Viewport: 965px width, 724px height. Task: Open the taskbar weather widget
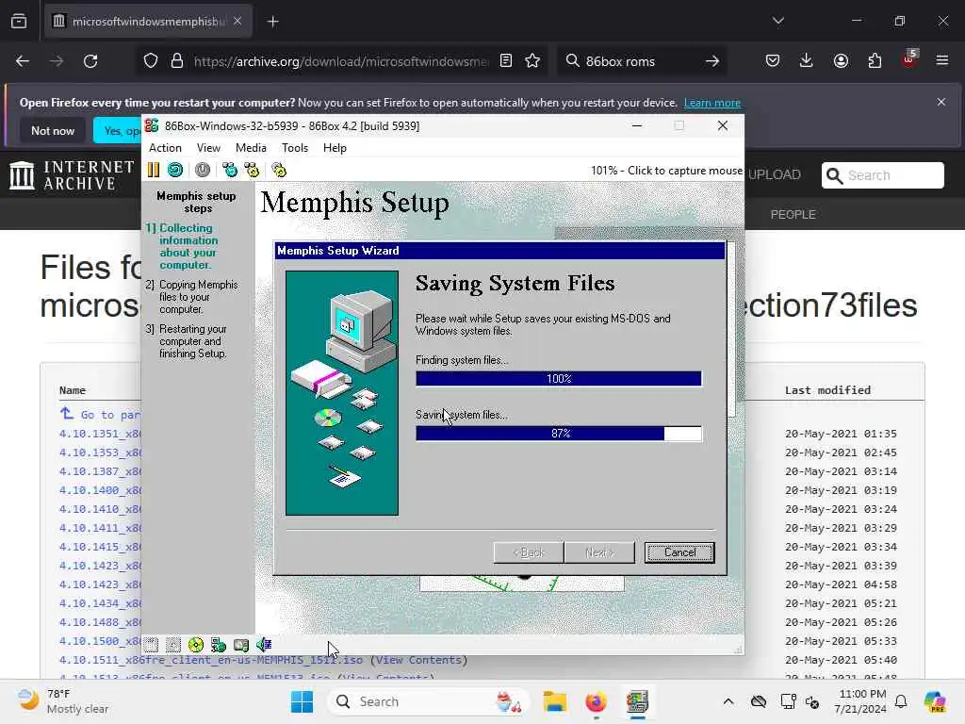click(x=63, y=701)
